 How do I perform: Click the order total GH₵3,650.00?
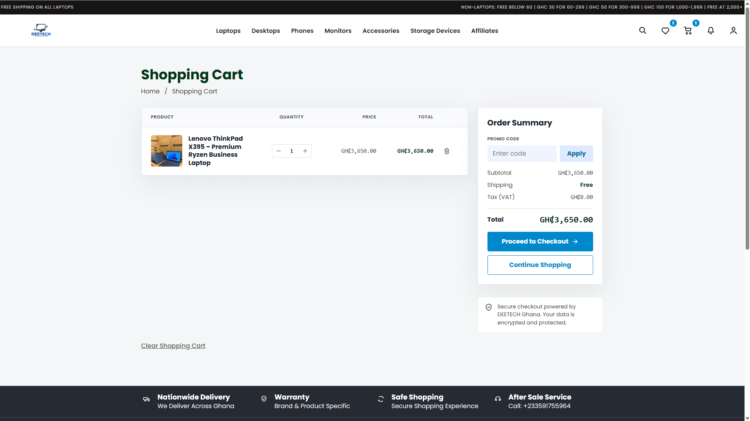tap(566, 220)
